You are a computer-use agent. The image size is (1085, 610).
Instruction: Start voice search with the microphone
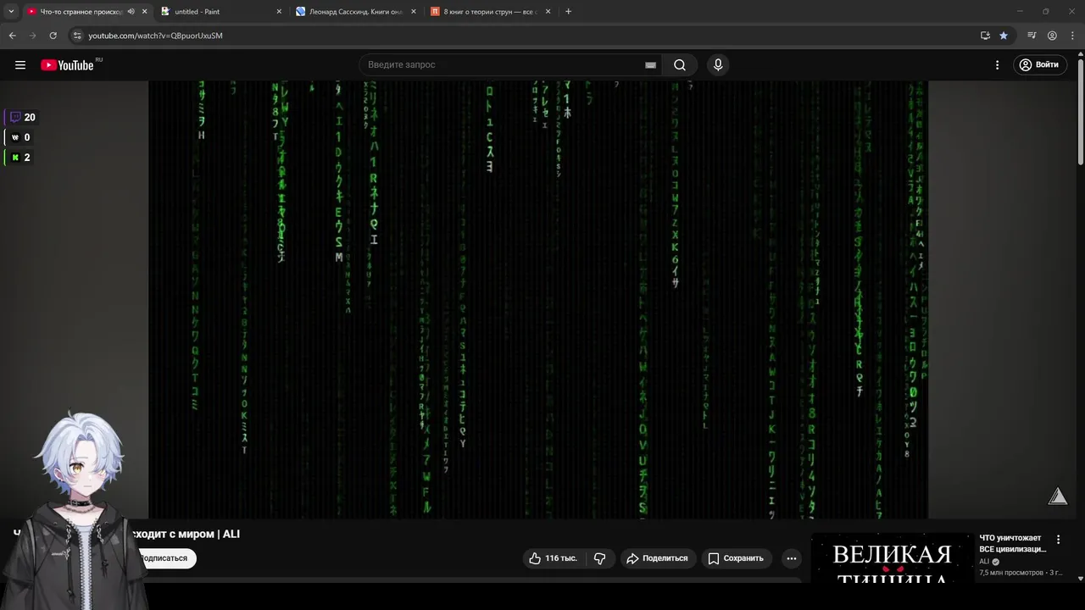click(x=718, y=65)
